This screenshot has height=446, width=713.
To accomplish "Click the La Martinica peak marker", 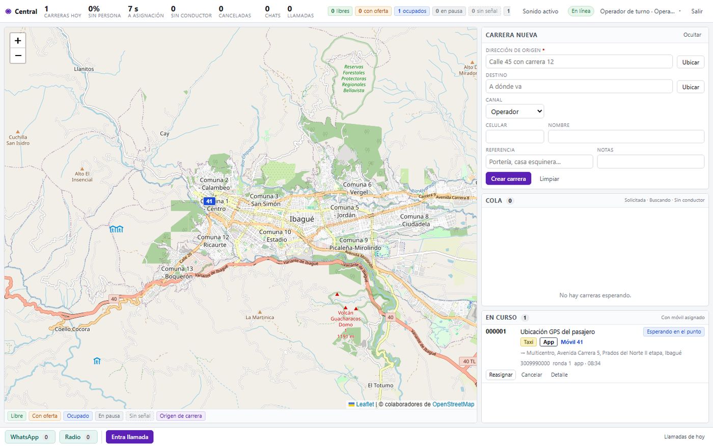I will (260, 312).
